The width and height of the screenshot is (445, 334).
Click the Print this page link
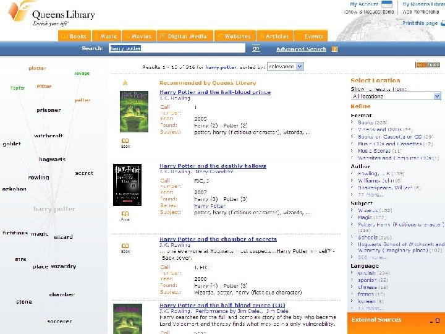420,23
